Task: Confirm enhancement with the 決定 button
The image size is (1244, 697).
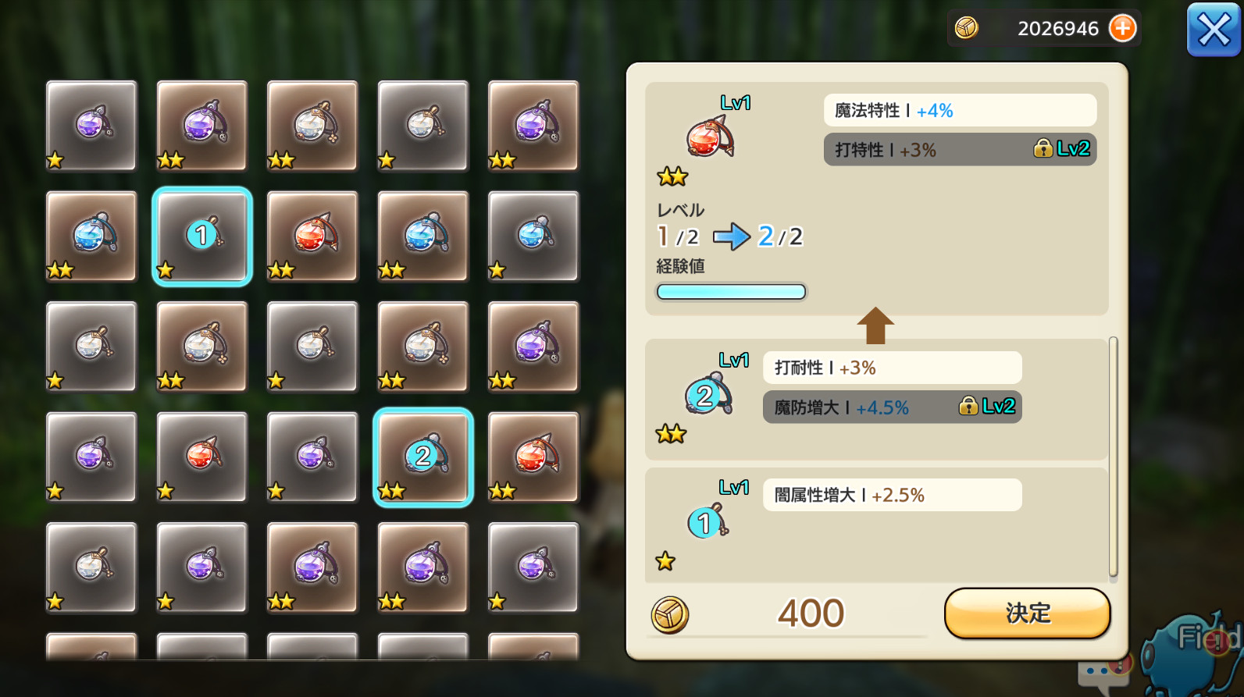Action: (1027, 613)
